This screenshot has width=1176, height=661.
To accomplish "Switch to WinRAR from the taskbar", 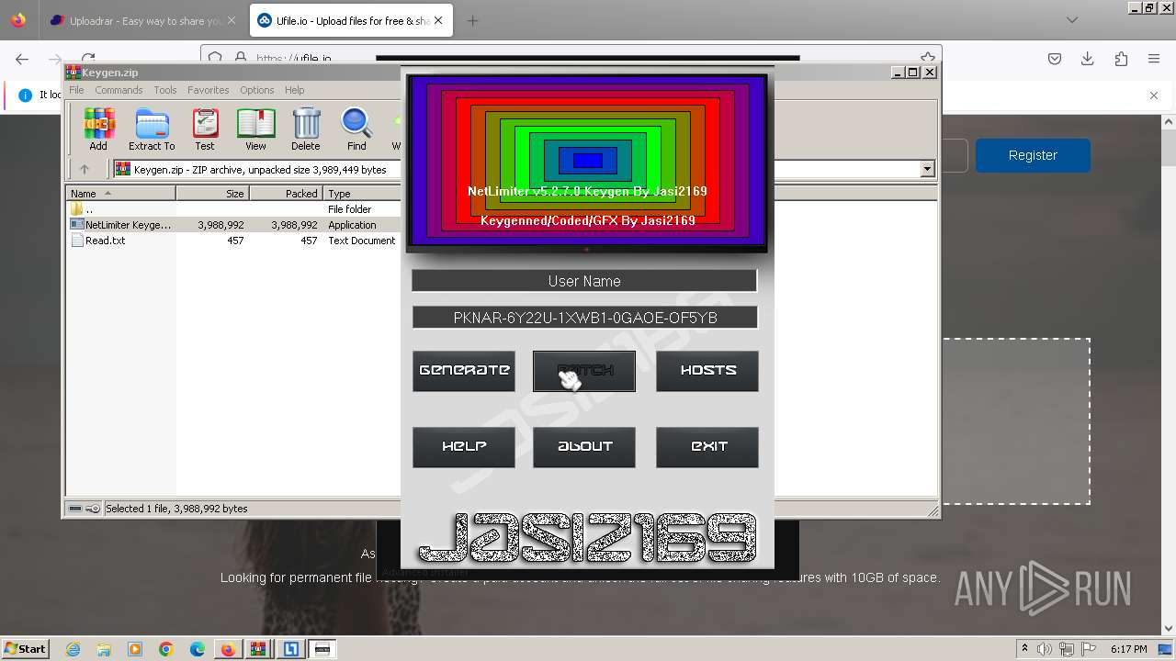I will pos(259,649).
